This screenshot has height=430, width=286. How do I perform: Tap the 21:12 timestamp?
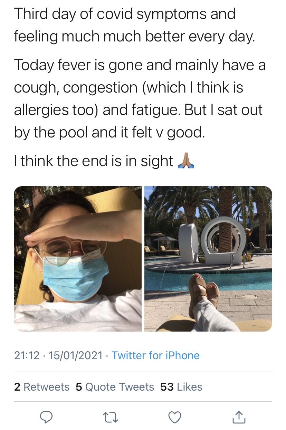[x=27, y=355]
